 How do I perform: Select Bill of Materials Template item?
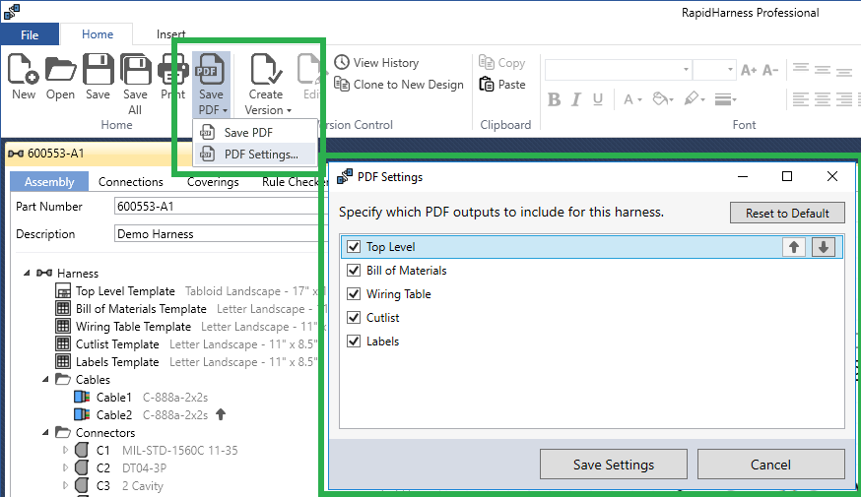point(141,309)
